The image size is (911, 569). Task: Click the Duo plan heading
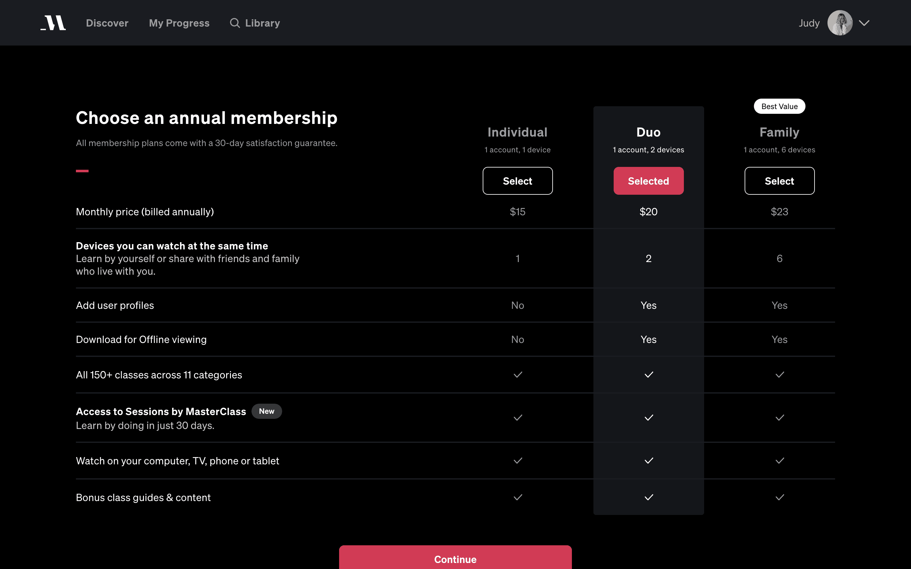648,132
